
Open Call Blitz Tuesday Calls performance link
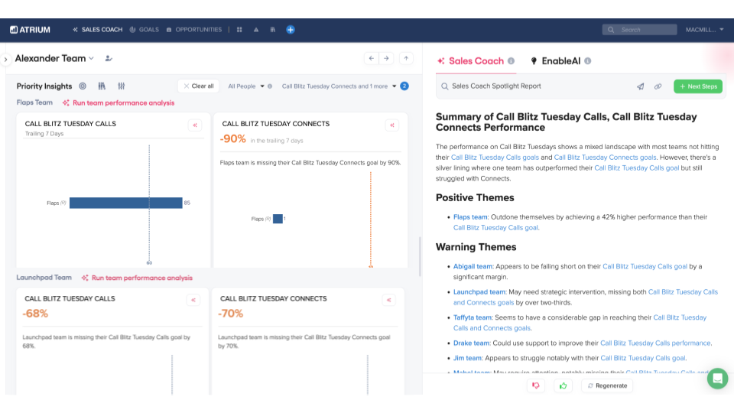(656, 343)
